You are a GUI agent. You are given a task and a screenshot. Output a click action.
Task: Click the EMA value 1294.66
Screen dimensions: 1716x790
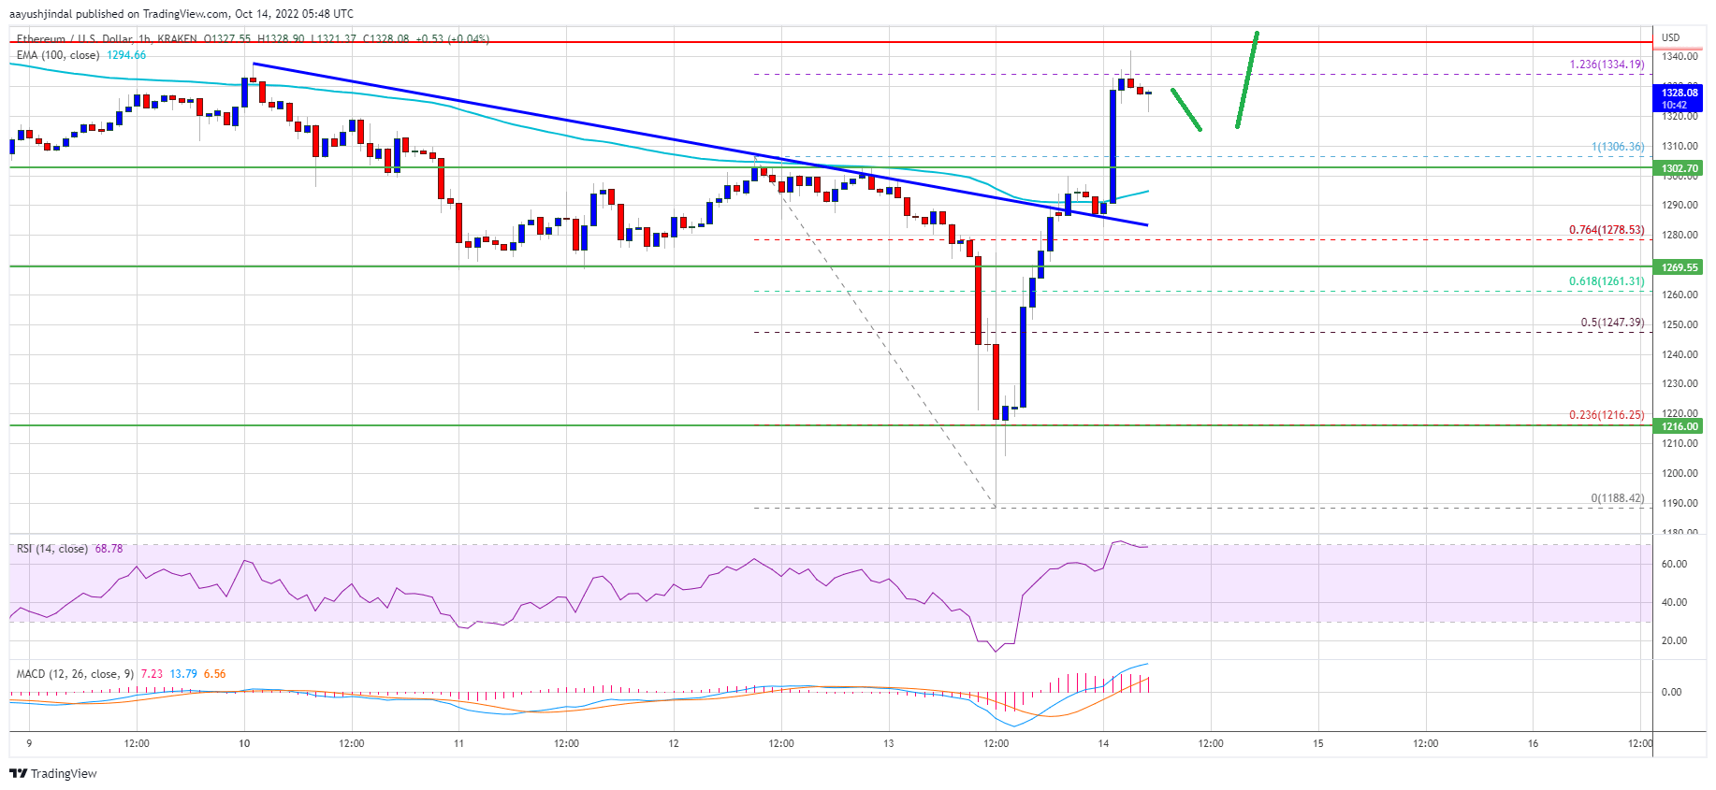click(126, 55)
